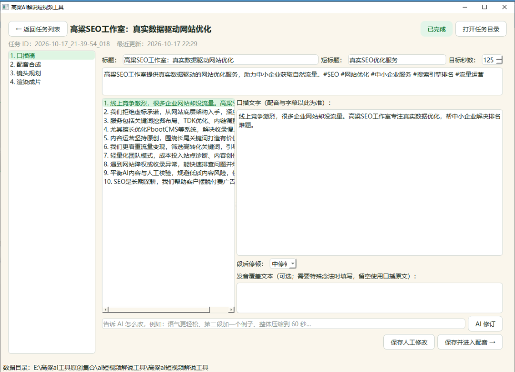Select script segment 2 我们拒绝虚标承诺
The image size is (515, 372).
click(x=168, y=112)
